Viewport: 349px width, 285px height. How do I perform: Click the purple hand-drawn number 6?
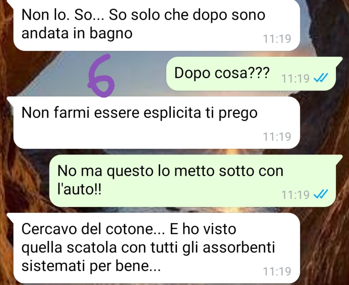[101, 76]
